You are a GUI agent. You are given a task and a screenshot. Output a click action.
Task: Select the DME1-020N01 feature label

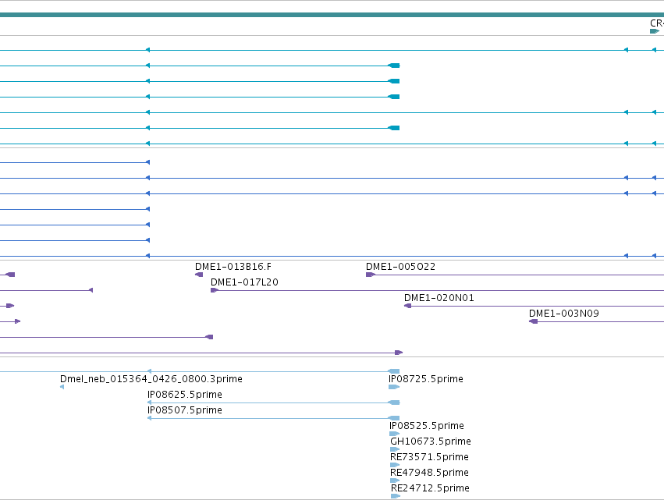point(439,298)
